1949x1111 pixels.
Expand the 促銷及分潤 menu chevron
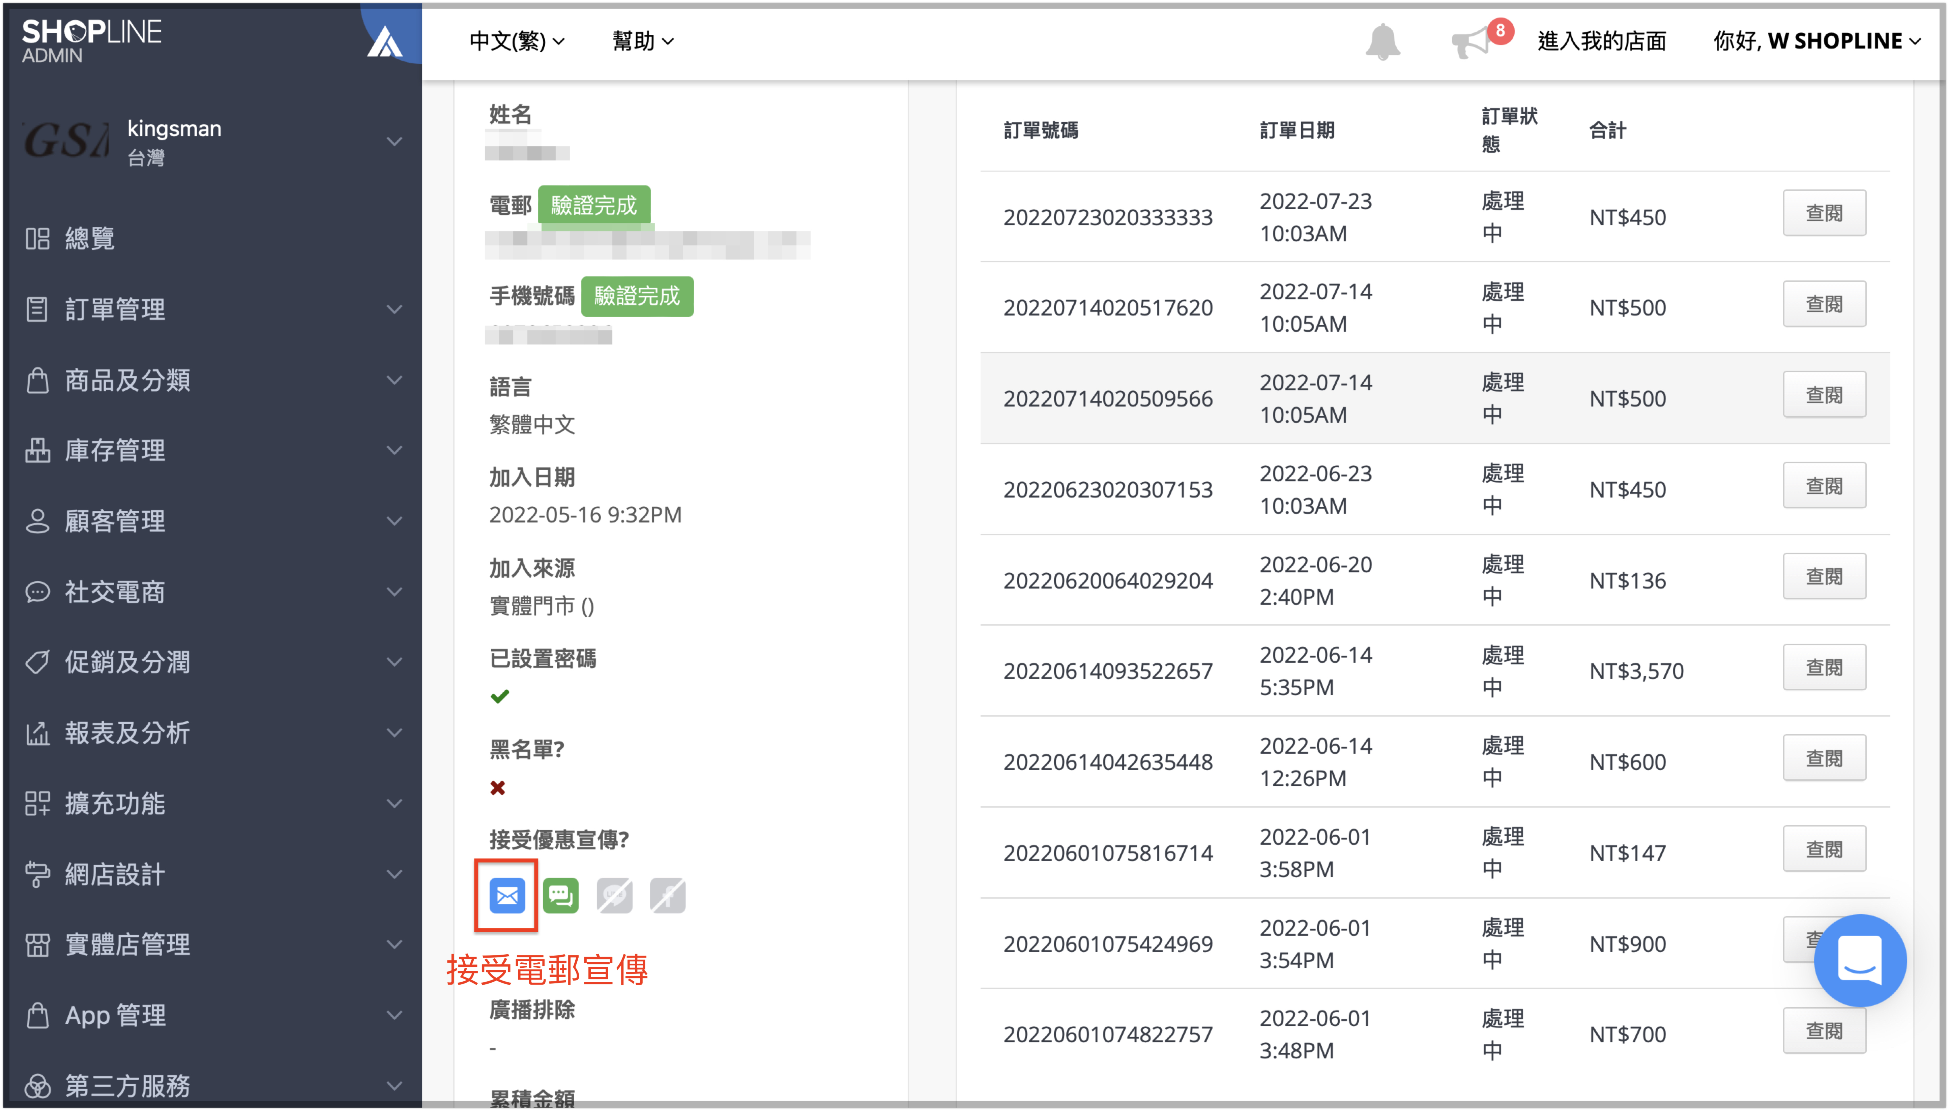(394, 662)
